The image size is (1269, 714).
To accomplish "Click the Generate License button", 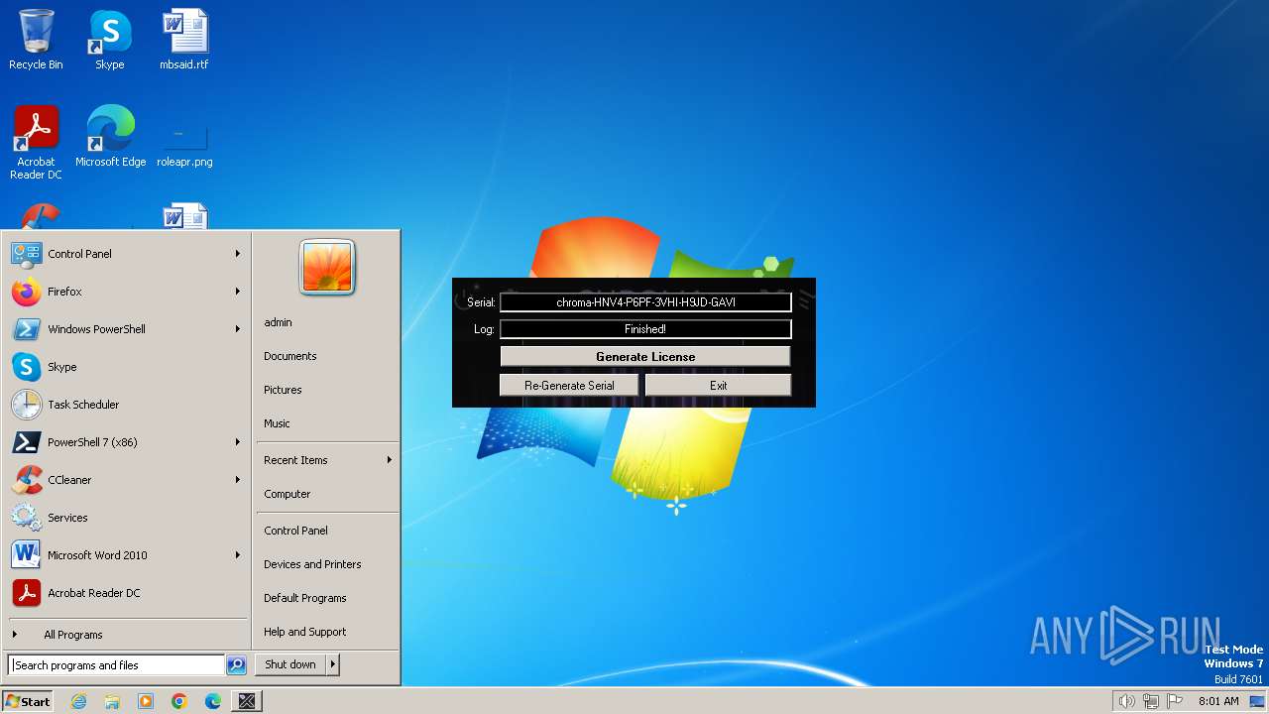I will tap(645, 356).
